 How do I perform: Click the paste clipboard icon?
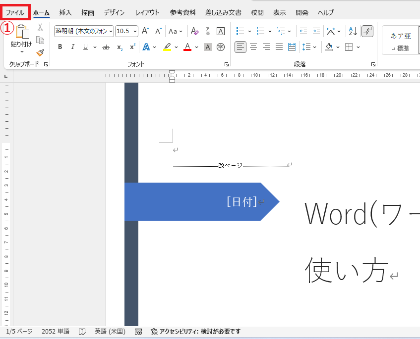[x=22, y=31]
